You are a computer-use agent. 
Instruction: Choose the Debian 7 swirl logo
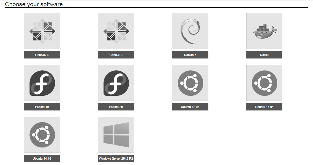click(190, 31)
